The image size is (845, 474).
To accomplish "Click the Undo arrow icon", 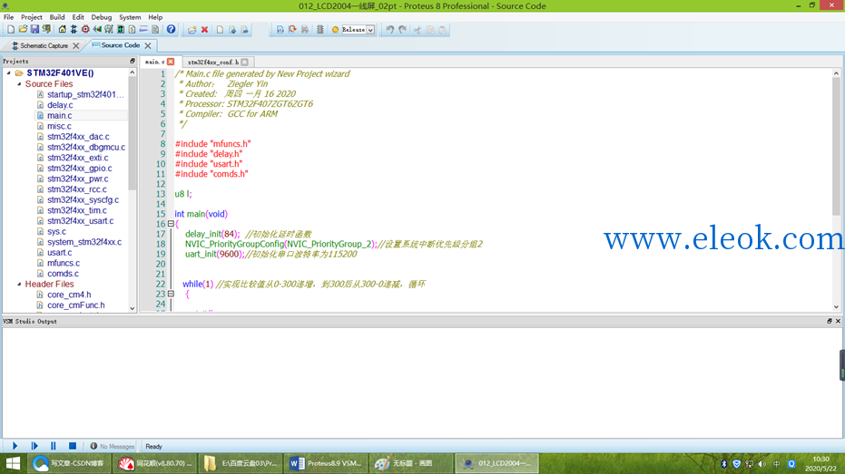I will click(x=389, y=30).
